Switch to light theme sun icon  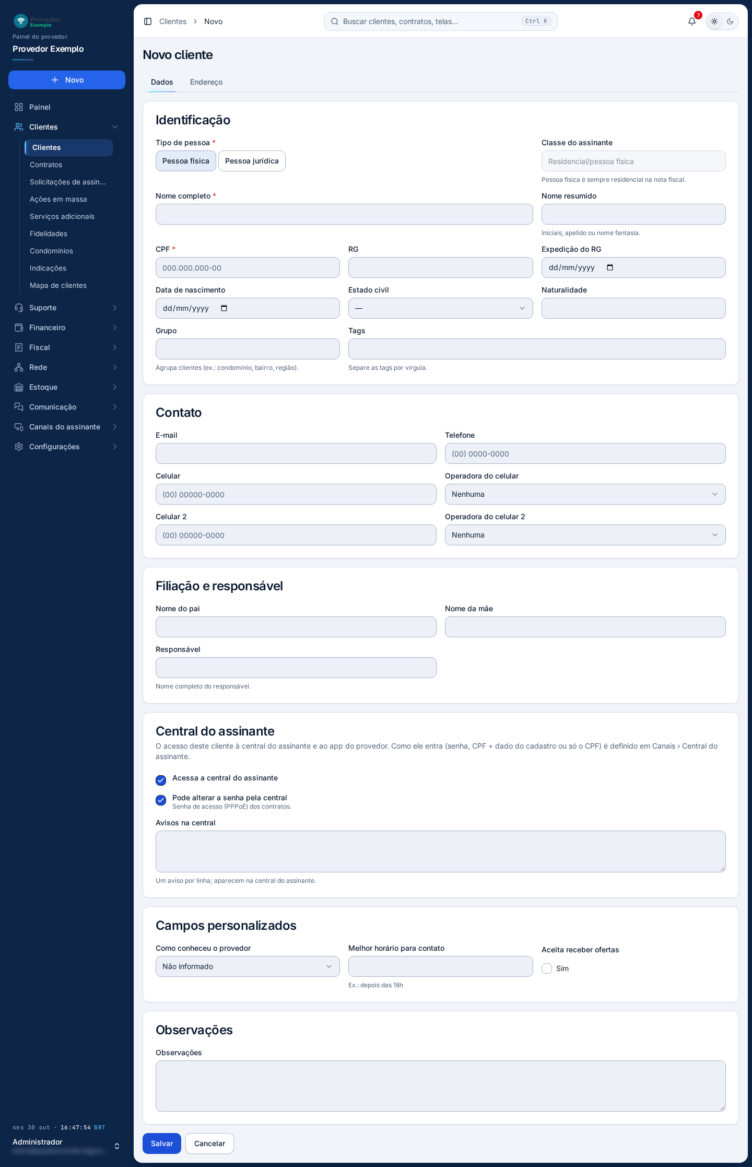pos(714,21)
